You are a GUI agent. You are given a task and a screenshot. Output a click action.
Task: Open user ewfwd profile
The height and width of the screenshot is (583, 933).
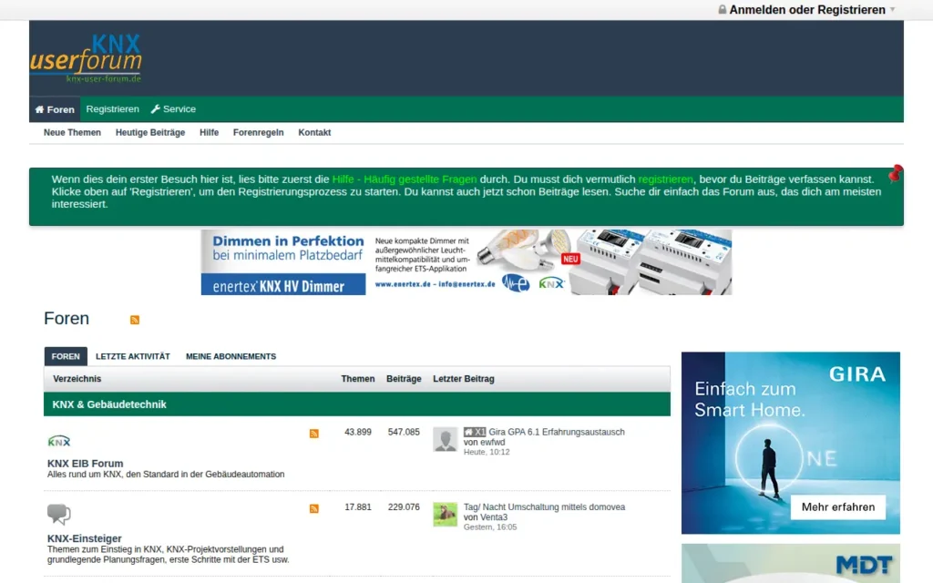[x=493, y=442]
